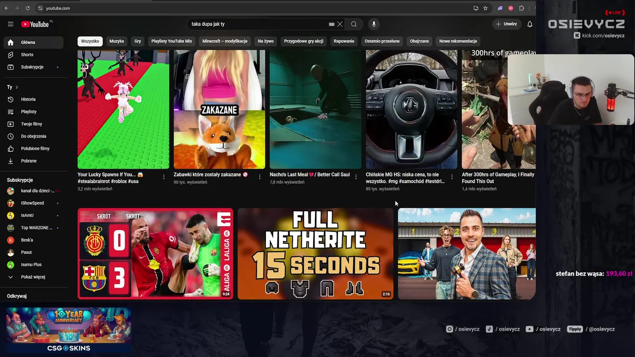Open Pasut subscription channel
635x357 pixels.
[x=34, y=252]
